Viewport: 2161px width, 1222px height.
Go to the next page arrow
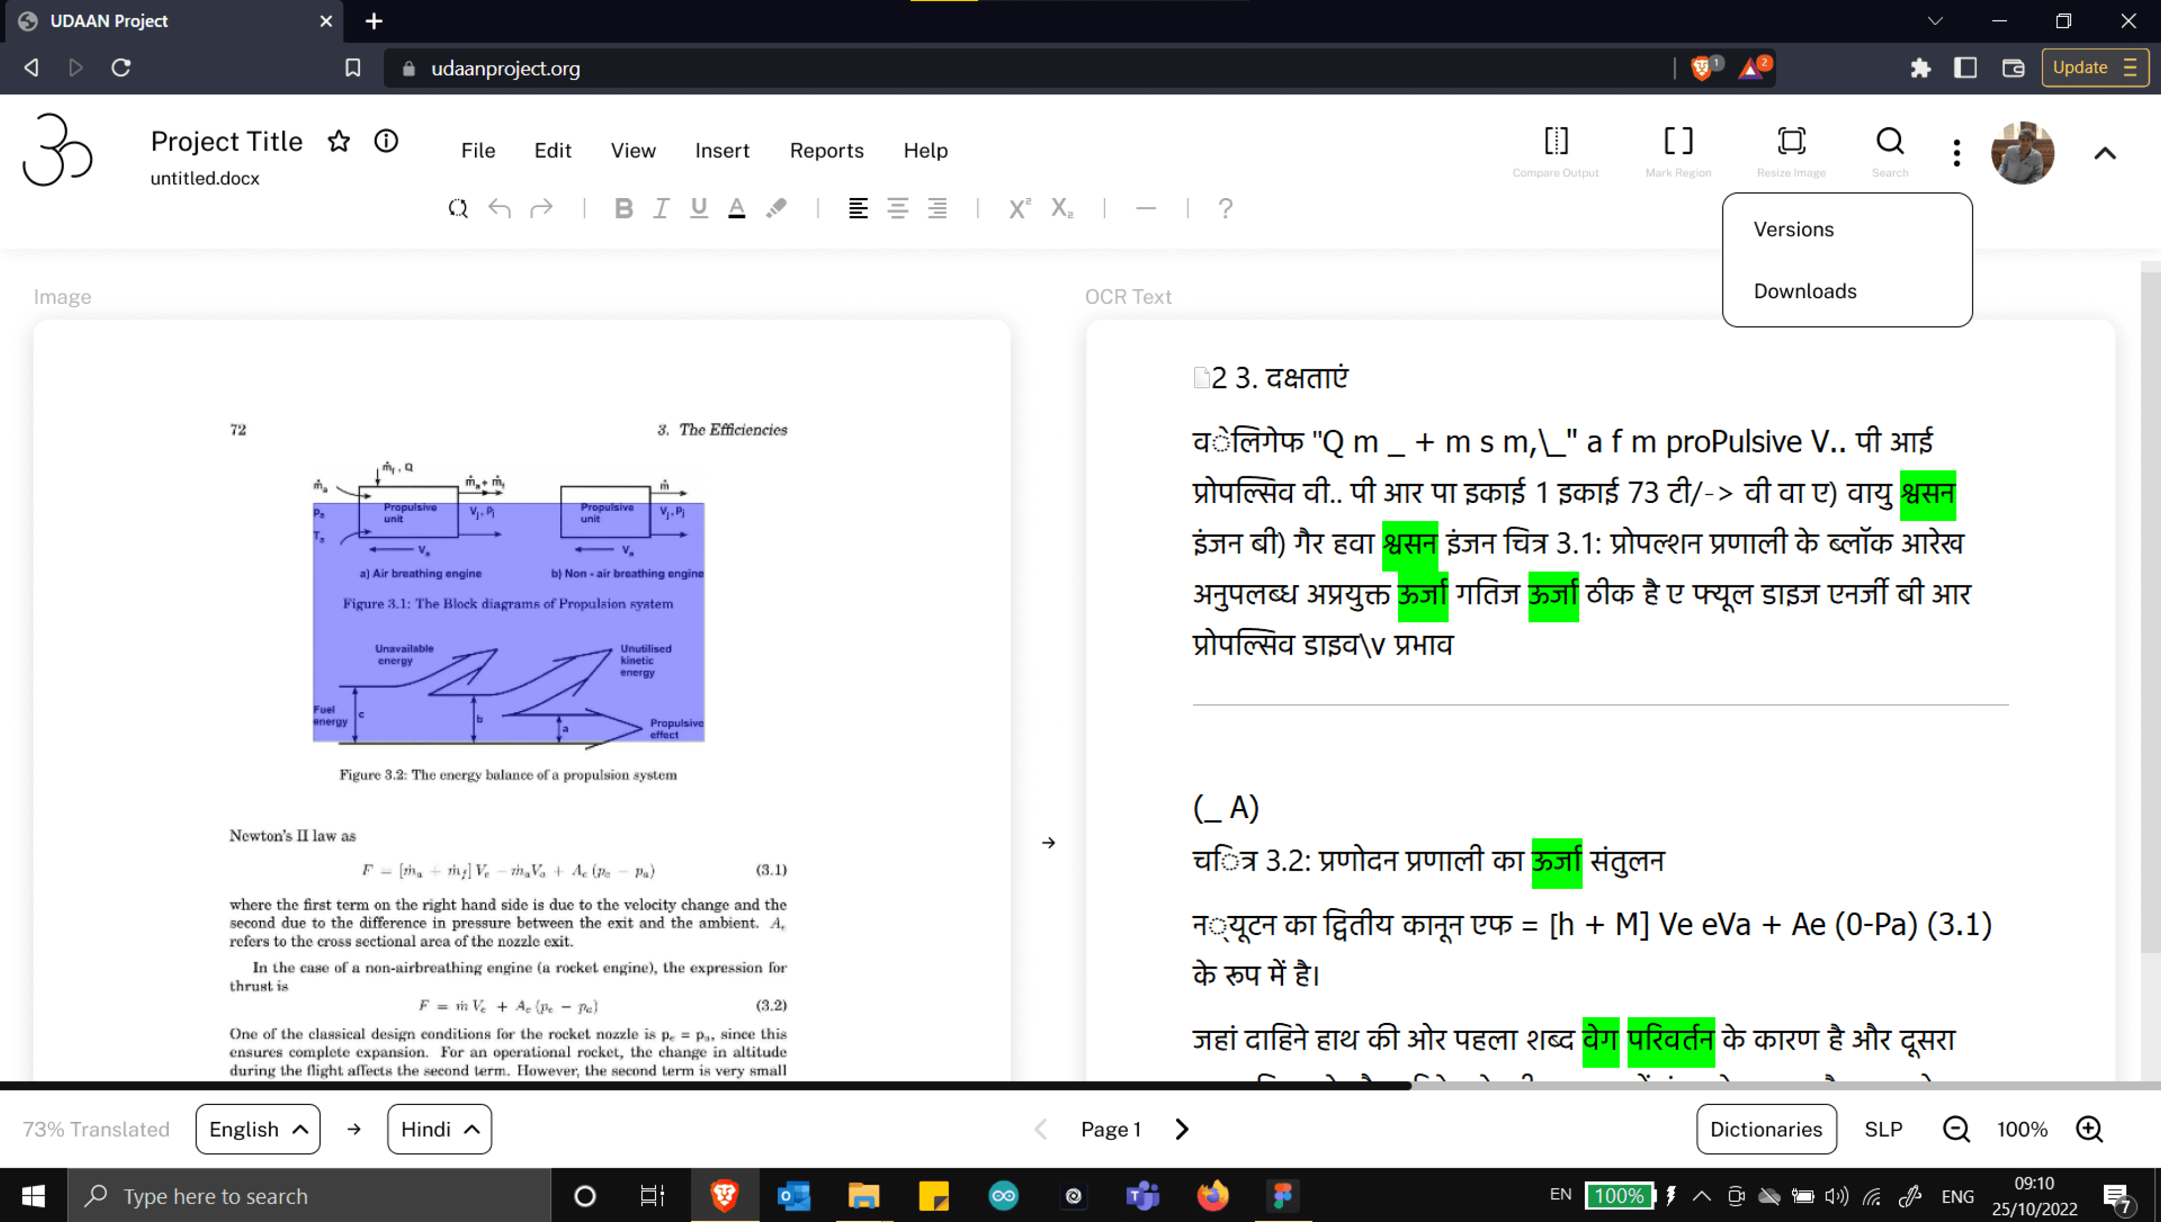coord(1182,1129)
